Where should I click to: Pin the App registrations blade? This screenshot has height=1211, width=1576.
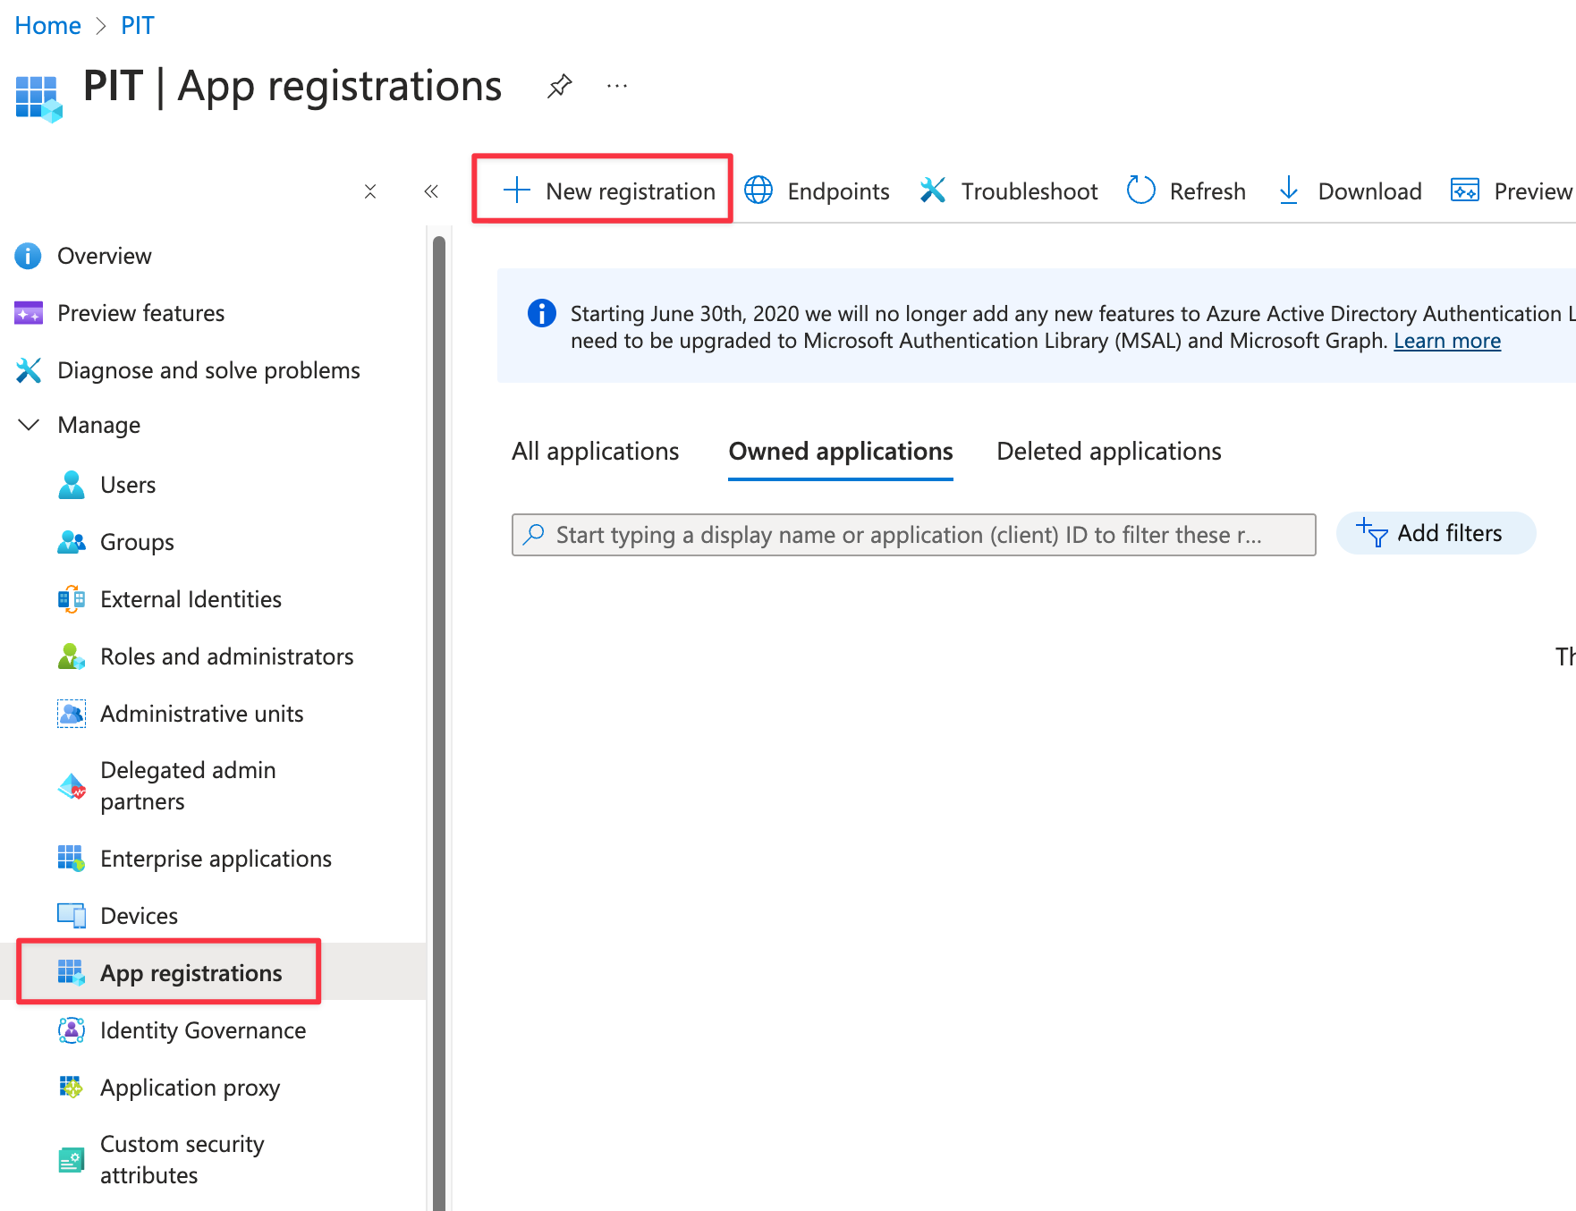click(560, 86)
